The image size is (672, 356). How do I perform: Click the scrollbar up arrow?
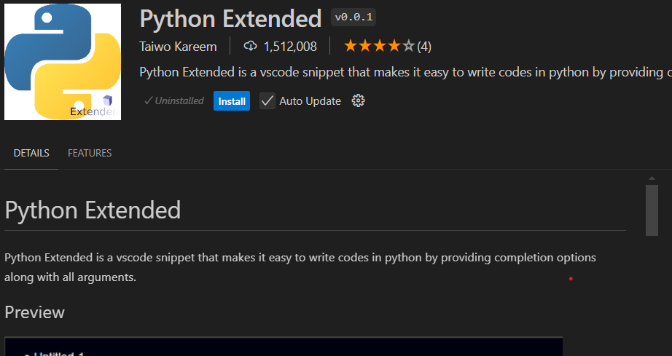pyautogui.click(x=652, y=178)
